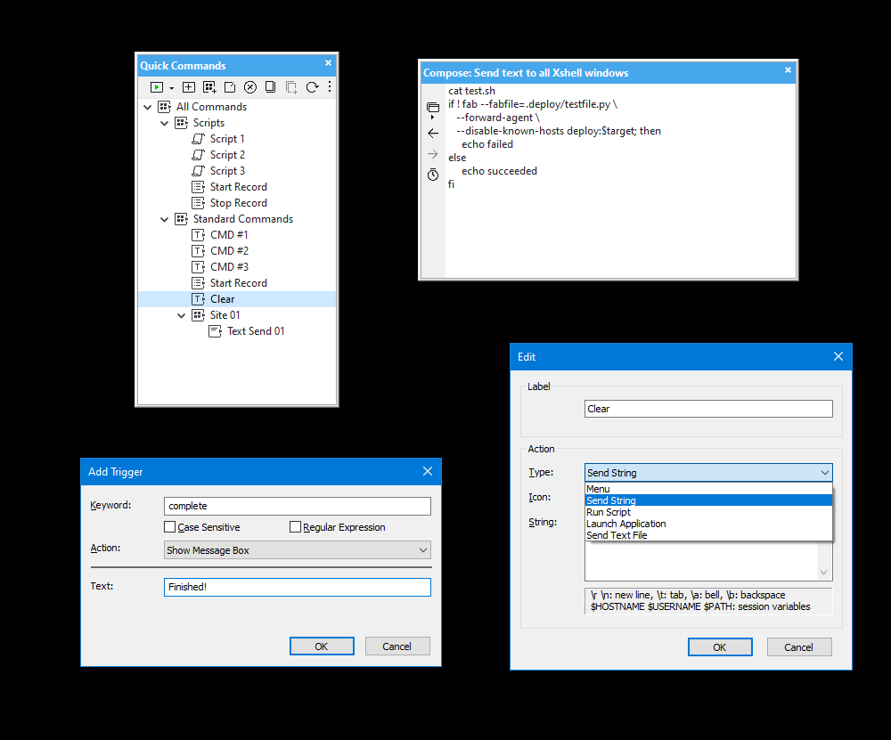891x740 pixels.
Task: Select Start Record under Scripts
Action: pos(238,187)
